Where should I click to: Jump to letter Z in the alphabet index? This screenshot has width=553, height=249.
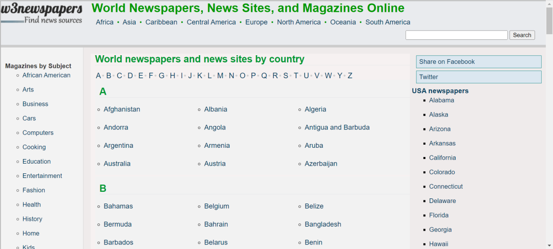[350, 76]
